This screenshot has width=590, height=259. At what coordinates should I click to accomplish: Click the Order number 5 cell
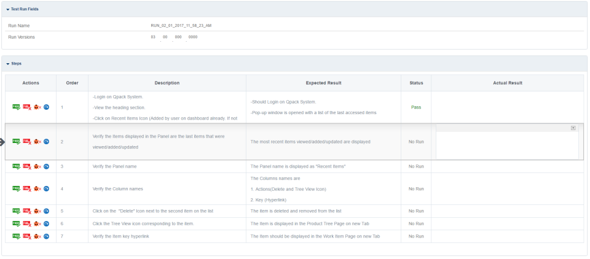click(73, 211)
